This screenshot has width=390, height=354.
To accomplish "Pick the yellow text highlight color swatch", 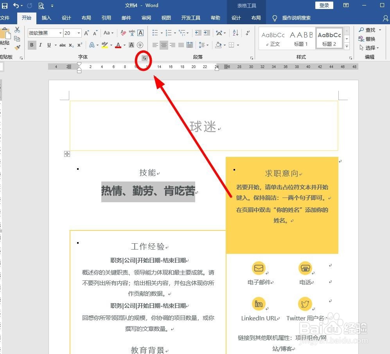I will pos(105,45).
